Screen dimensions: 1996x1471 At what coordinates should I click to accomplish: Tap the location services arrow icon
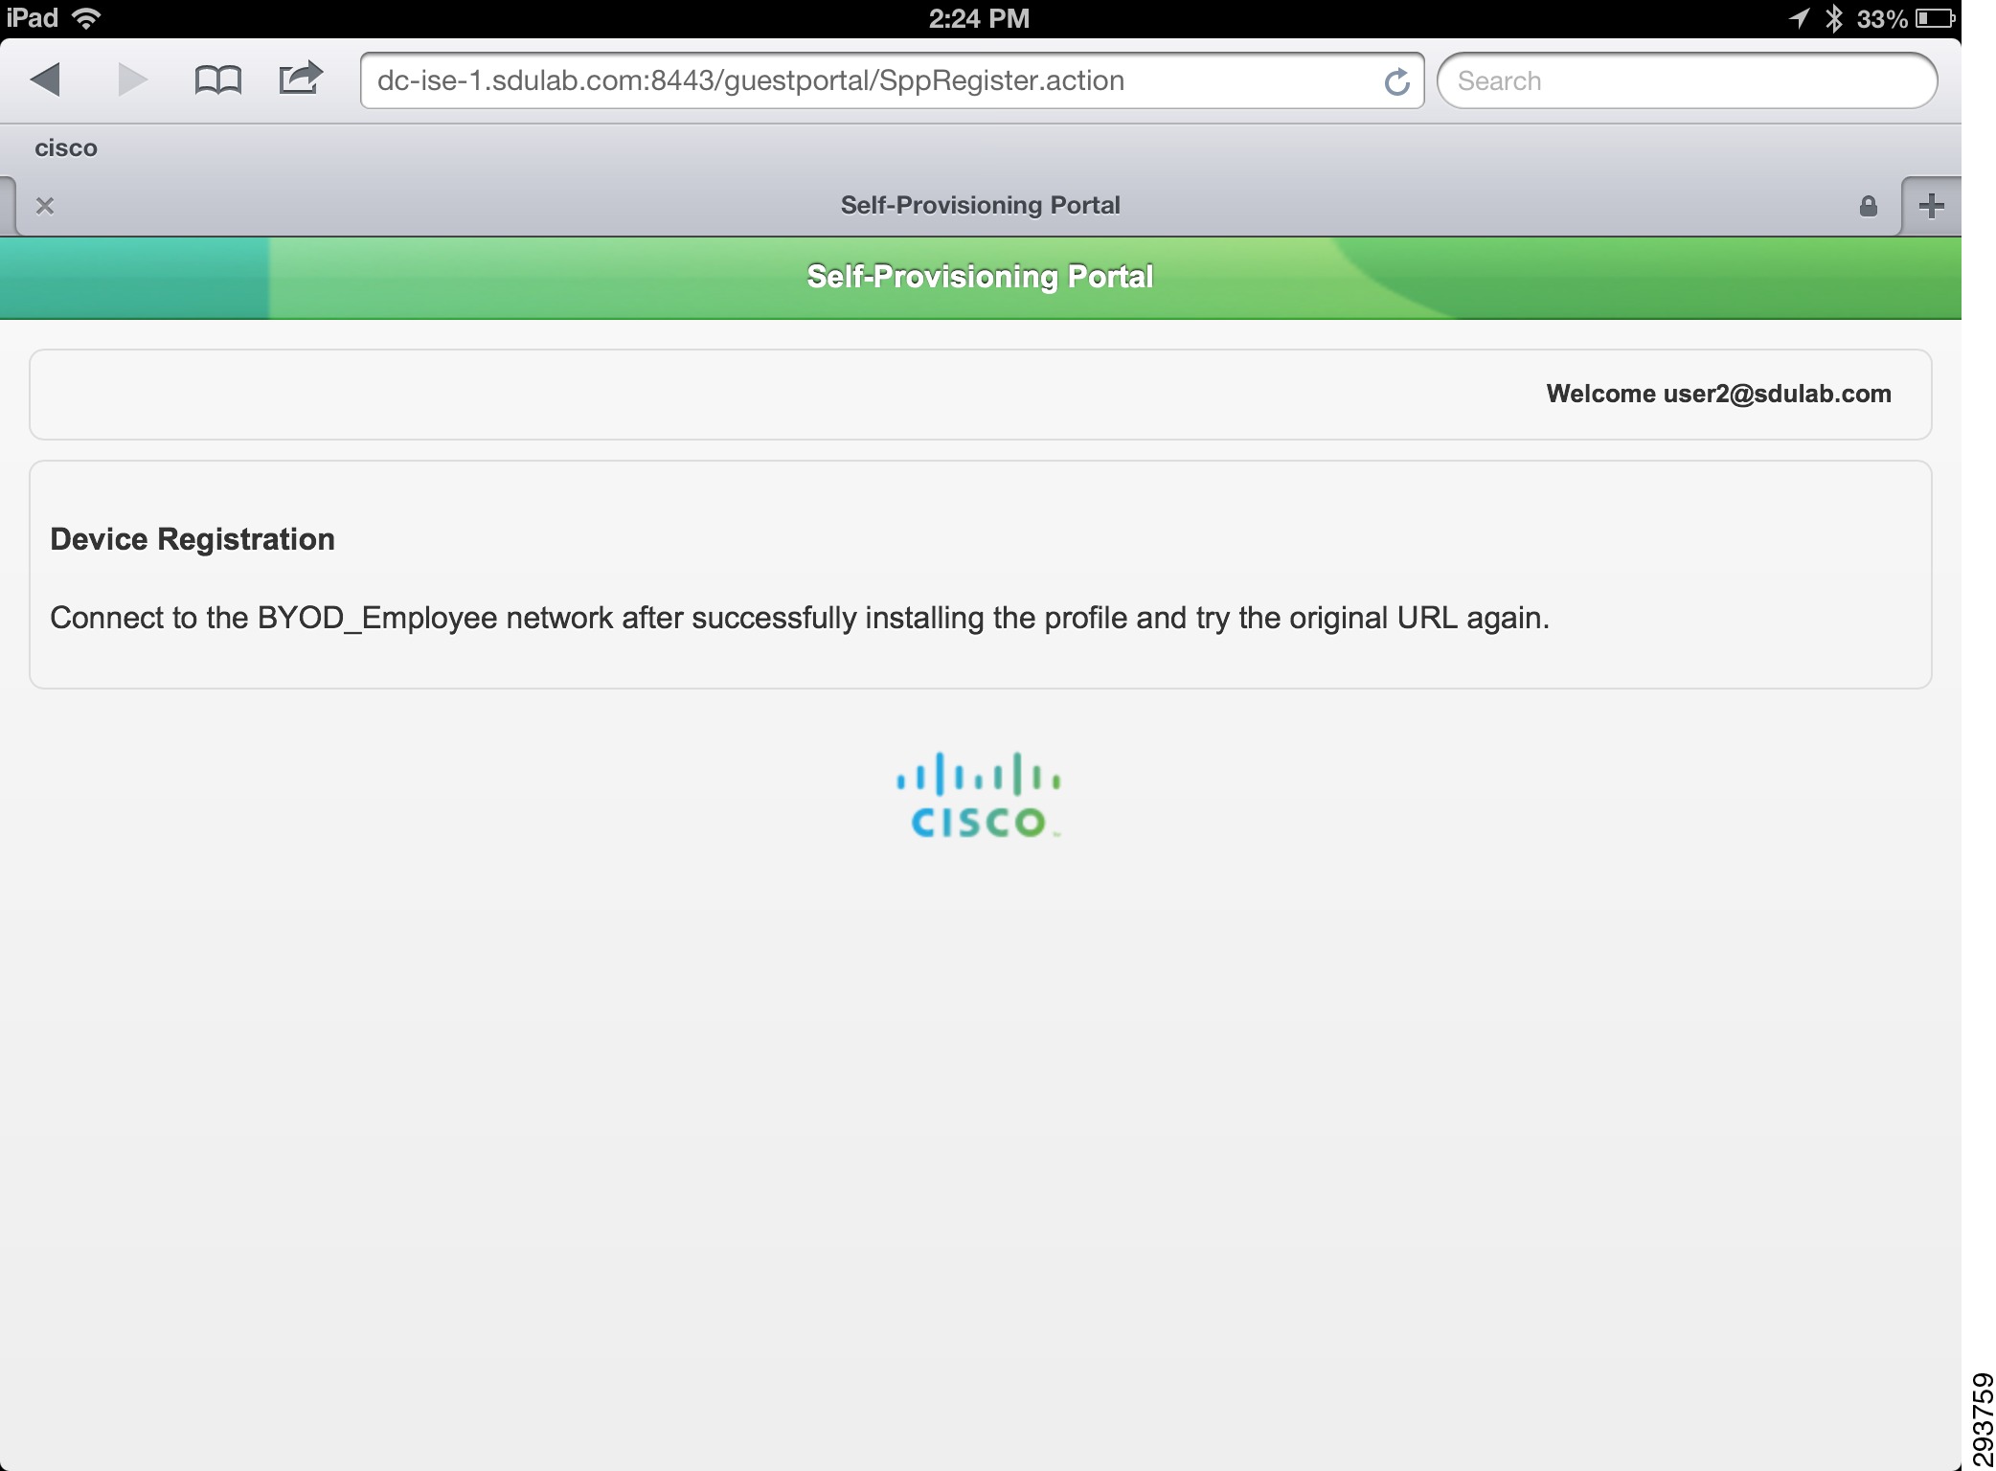click(x=1800, y=18)
